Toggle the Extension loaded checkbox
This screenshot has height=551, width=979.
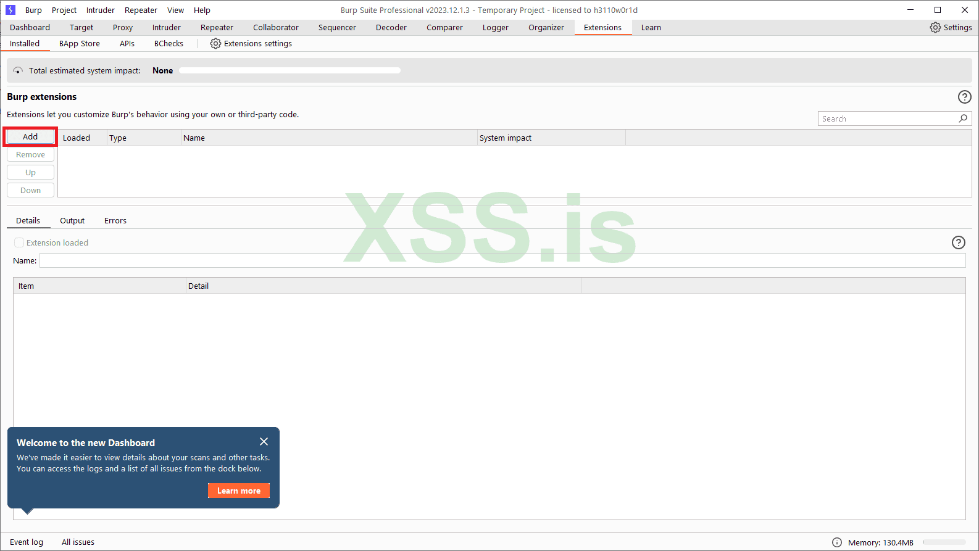click(19, 242)
